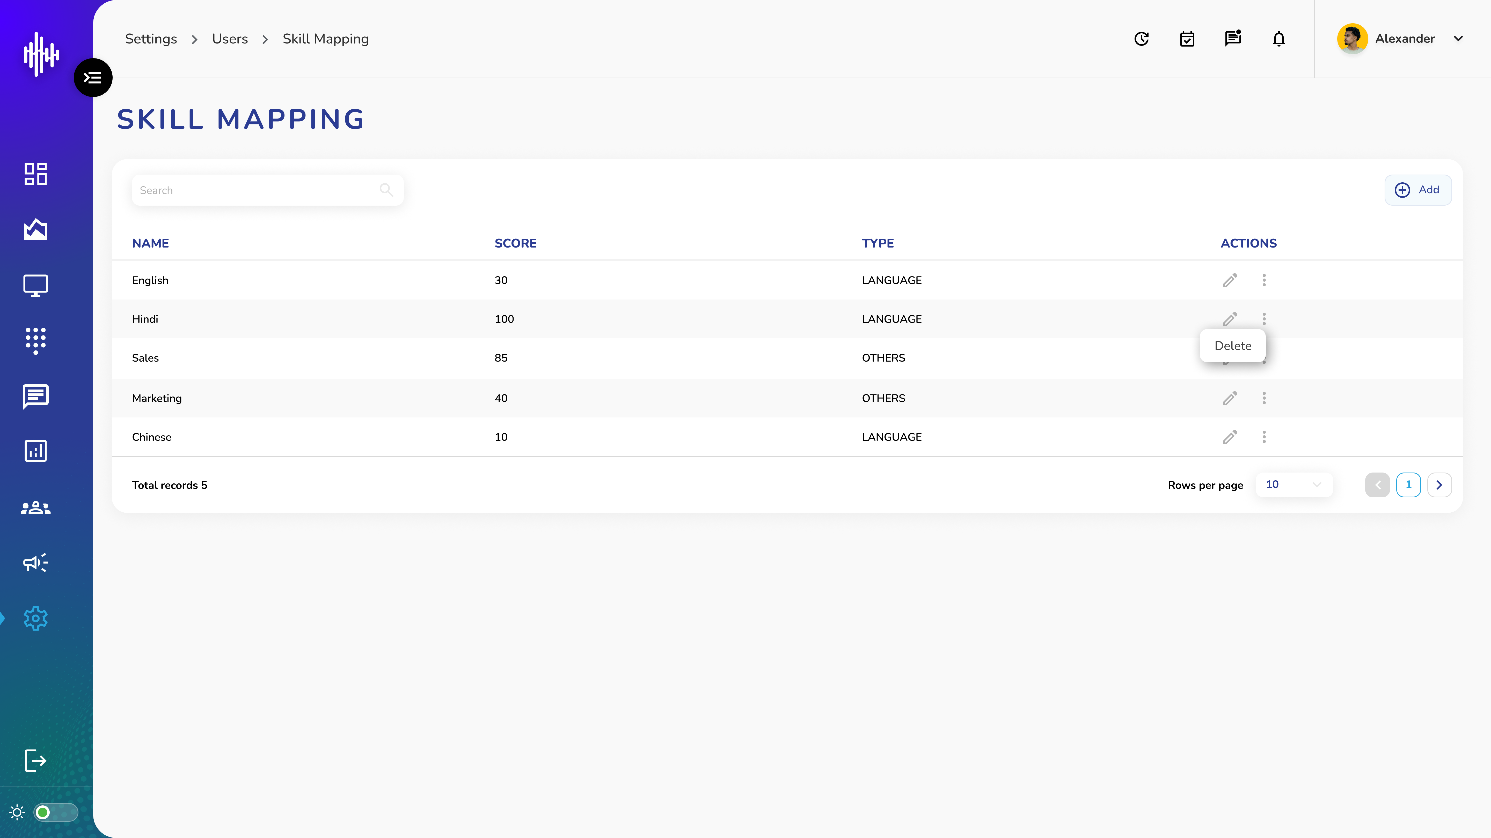
Task: Click the Hindi score value 100
Action: pyautogui.click(x=504, y=319)
